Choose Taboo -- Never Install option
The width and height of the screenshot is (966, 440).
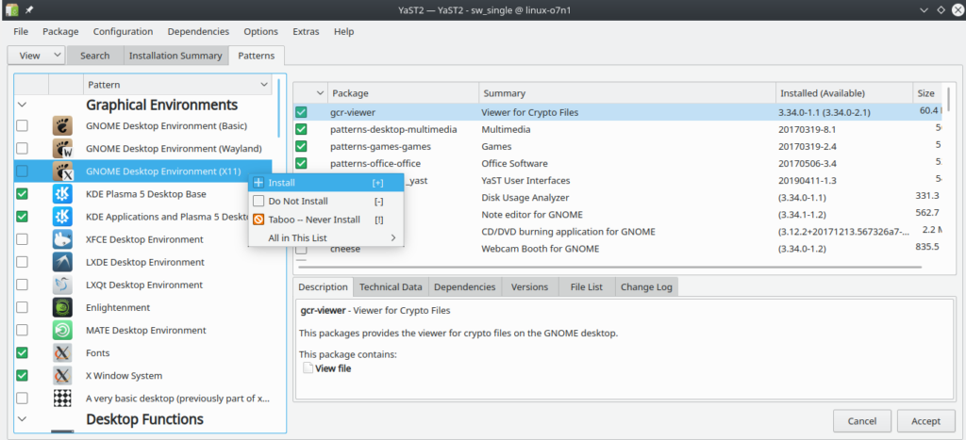(325, 220)
